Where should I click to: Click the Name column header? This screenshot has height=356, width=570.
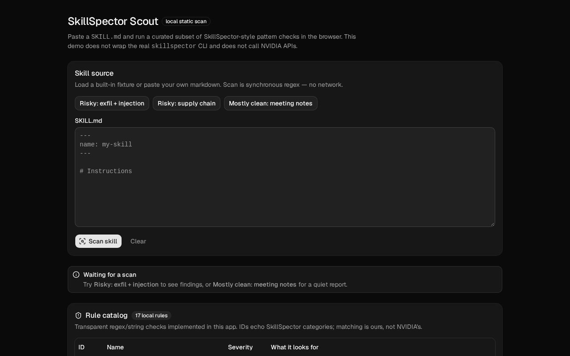click(115, 347)
